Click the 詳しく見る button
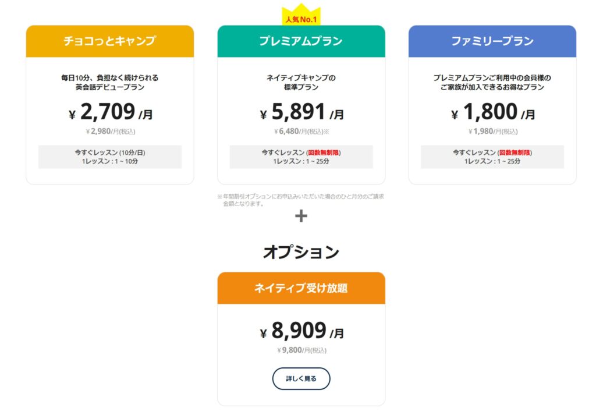The image size is (596, 415). 301,378
